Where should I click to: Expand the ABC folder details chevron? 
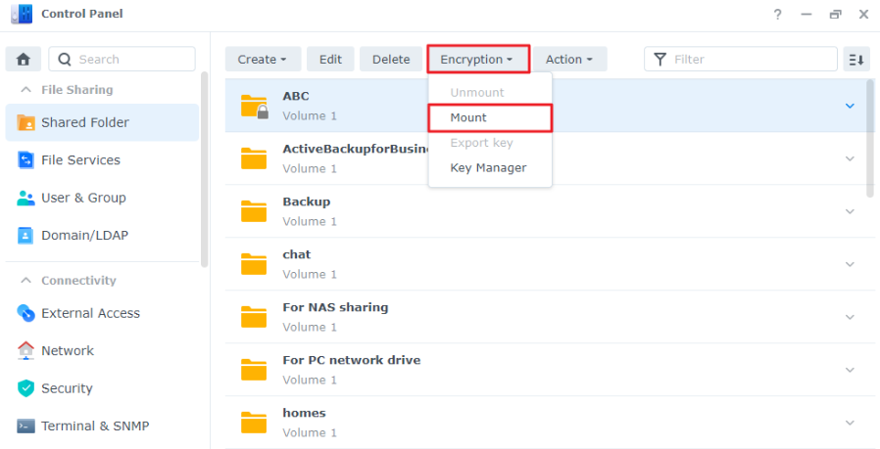pos(850,106)
